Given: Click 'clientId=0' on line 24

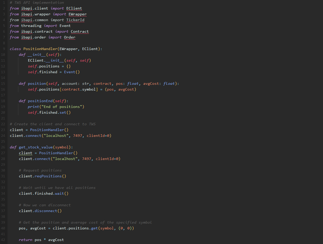Looking at the screenshot, I should pos(98,136).
